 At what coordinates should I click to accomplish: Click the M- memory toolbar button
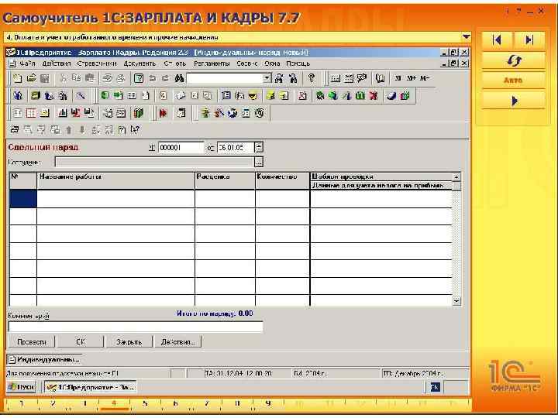coord(425,78)
